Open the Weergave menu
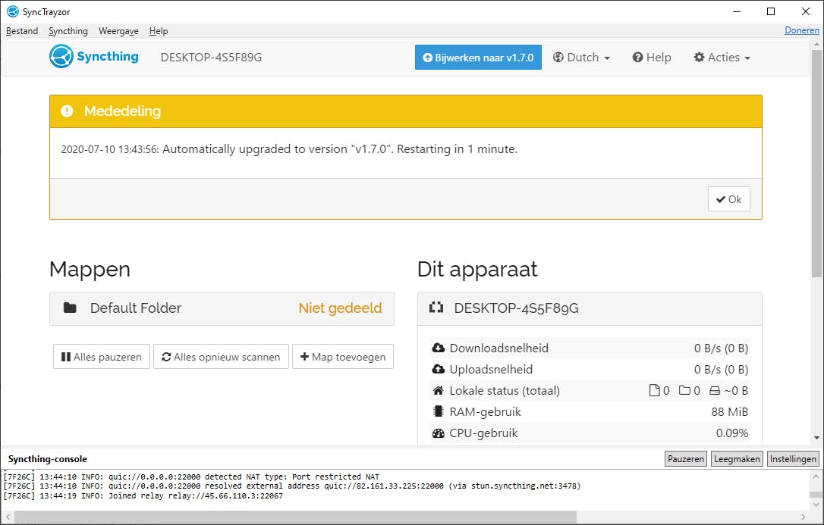This screenshot has width=824, height=525. click(119, 31)
